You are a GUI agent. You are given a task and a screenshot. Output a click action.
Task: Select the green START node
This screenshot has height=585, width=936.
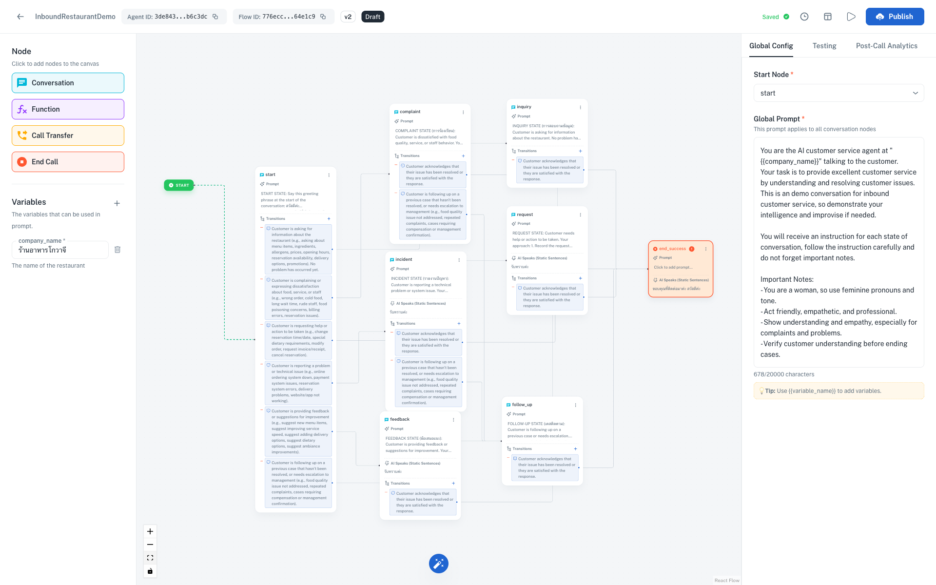(x=179, y=185)
